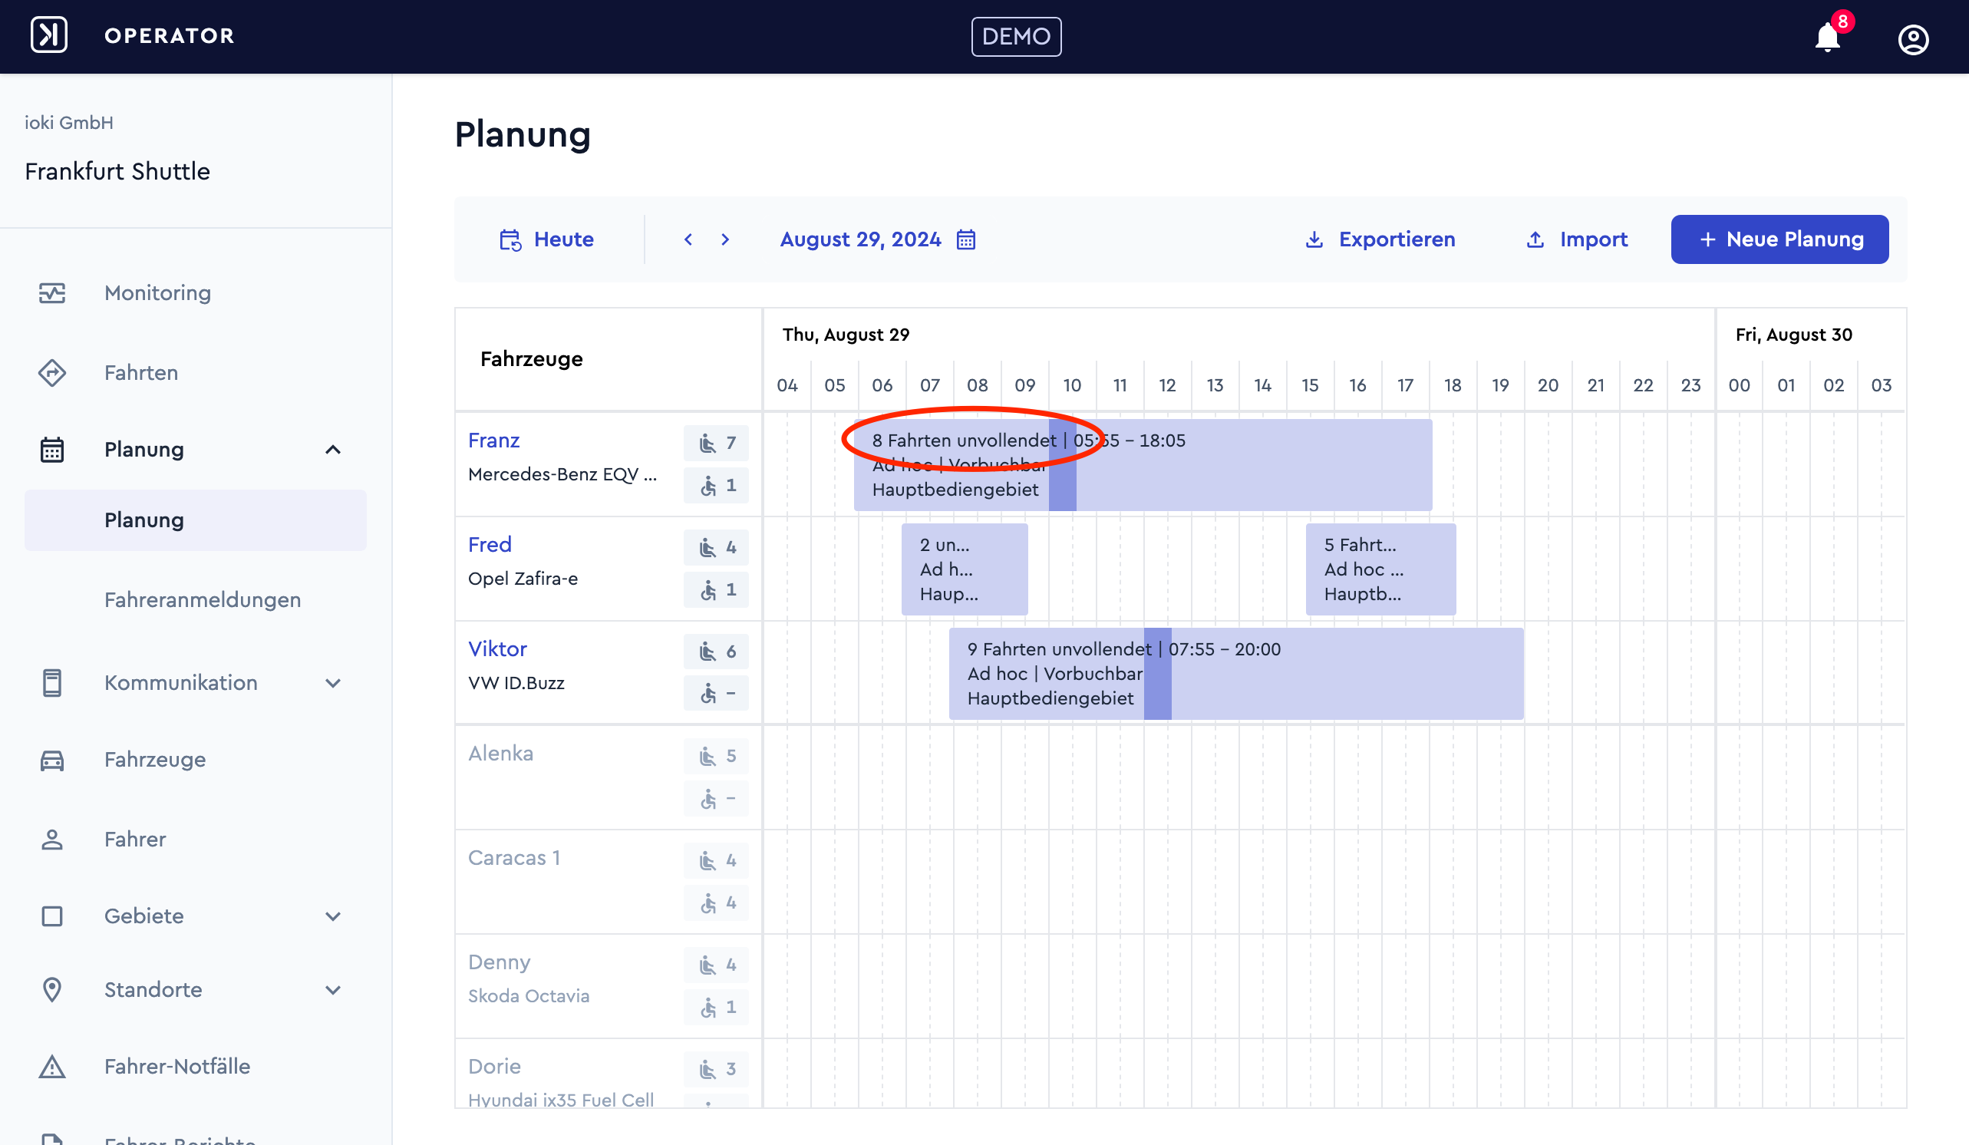
Task: Click the Exportieren button
Action: [x=1380, y=239]
